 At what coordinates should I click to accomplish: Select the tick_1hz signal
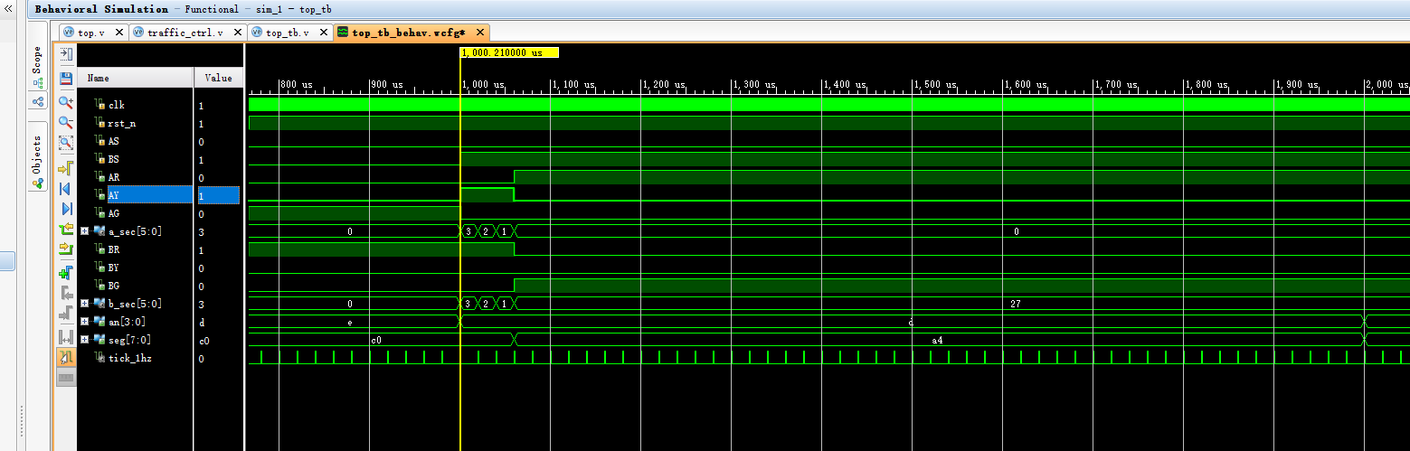(x=128, y=359)
